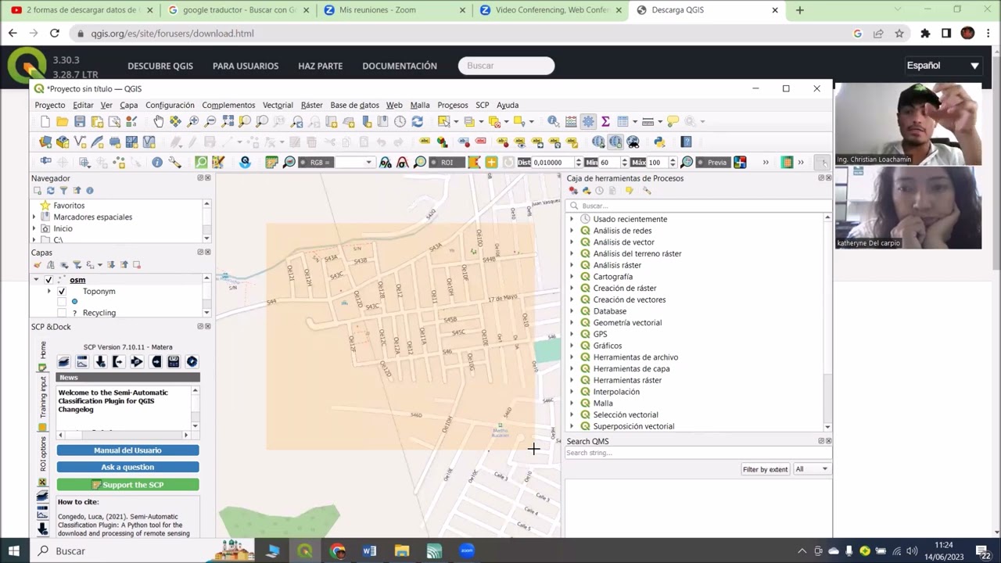The image size is (1001, 563).
Task: Toggle Toponym layer visibility checkbox
Action: (62, 292)
